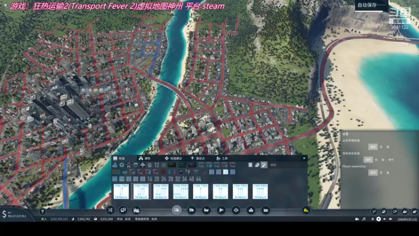Select the road construction menu icon

pyautogui.click(x=177, y=210)
